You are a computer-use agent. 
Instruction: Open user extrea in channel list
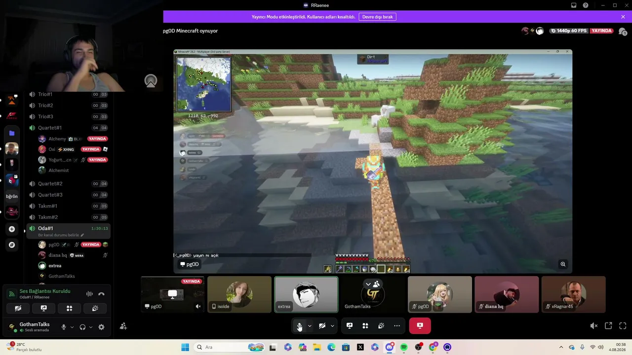[55, 266]
